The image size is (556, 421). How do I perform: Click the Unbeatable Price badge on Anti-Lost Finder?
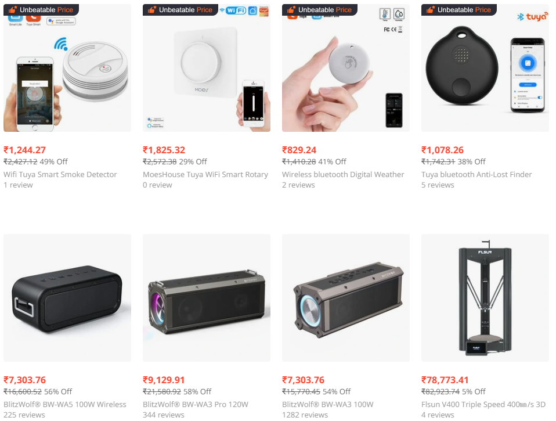coord(459,10)
